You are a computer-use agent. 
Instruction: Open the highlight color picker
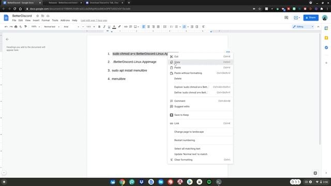coord(119,27)
